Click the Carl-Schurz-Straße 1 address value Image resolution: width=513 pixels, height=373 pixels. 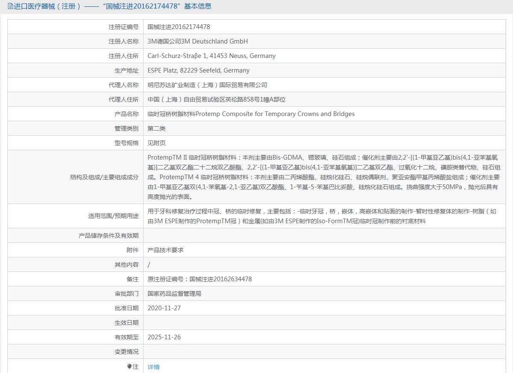(211, 56)
